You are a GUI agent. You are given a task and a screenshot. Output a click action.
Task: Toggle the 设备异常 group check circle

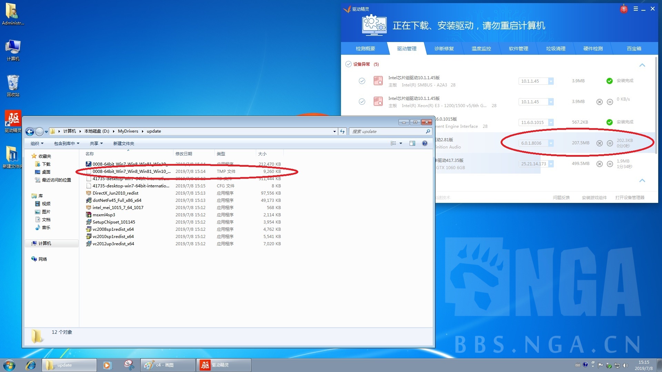(x=349, y=64)
